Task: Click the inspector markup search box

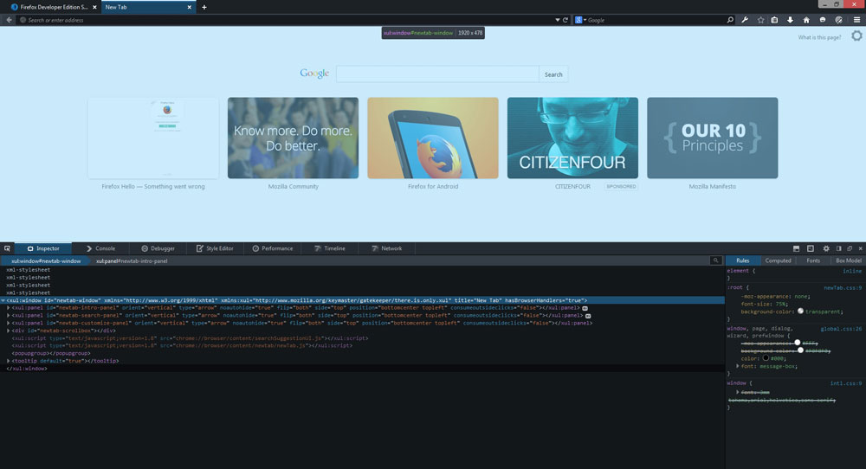Action: click(715, 260)
